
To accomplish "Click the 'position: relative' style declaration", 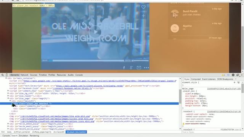I will (196, 99).
